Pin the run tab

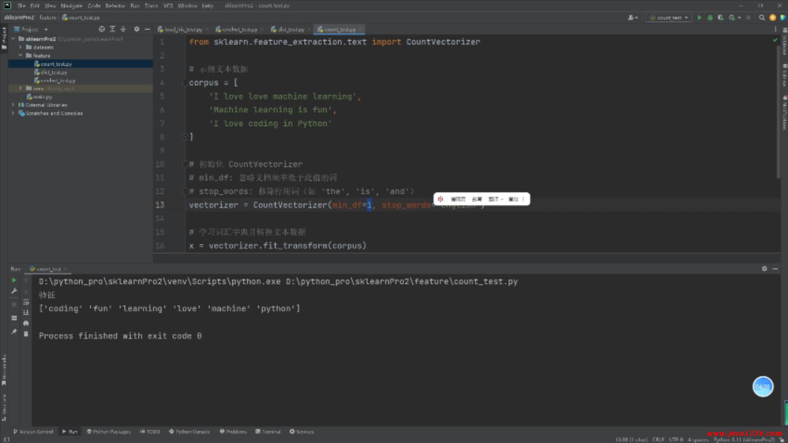pos(14,331)
